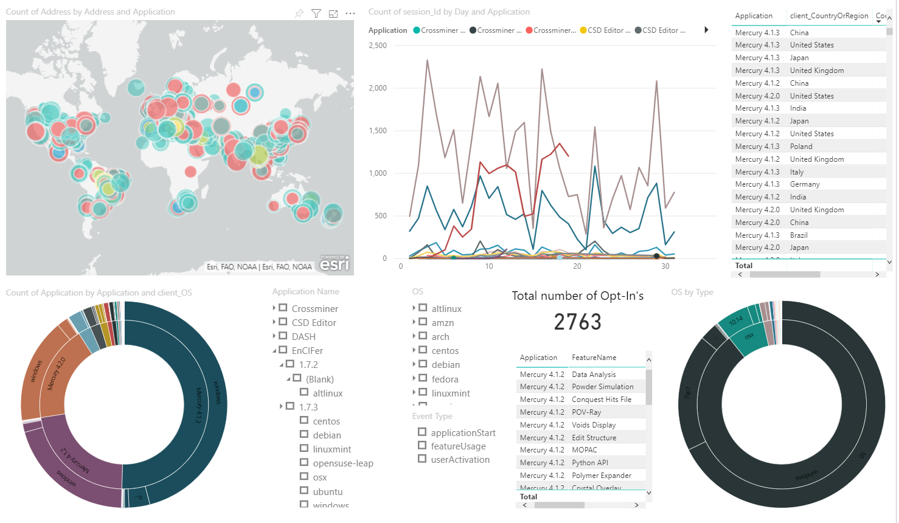Collapse the EnCIFer tree node
Screen dimensions: 899x523
274,351
